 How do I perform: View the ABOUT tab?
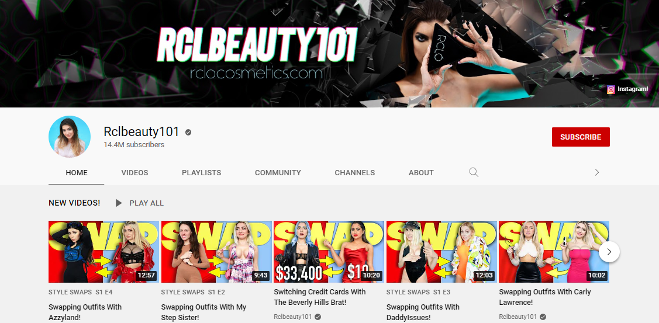coord(421,173)
